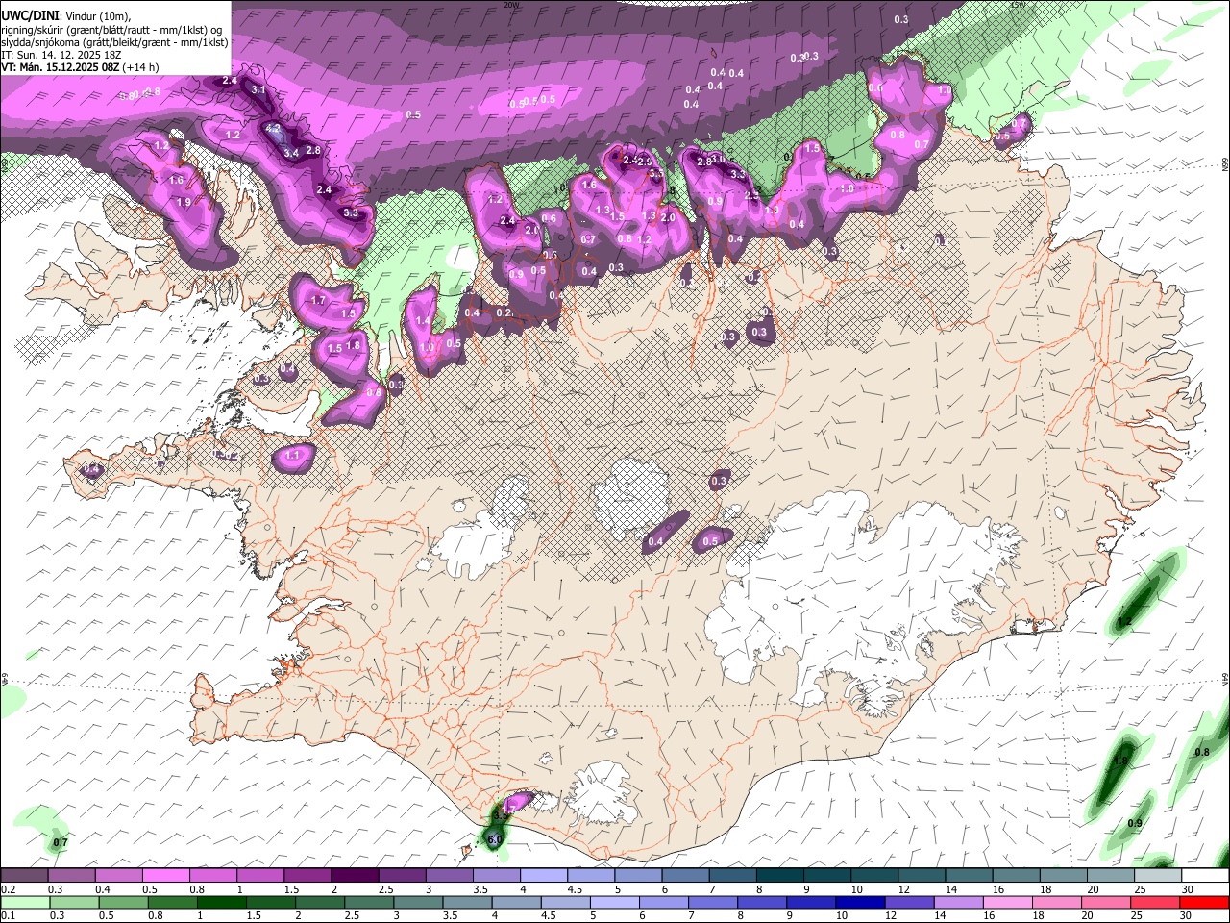Screen dimensions: 1230x923
Task: Select the 6.0 rain value at the south coast
Action: [x=495, y=839]
